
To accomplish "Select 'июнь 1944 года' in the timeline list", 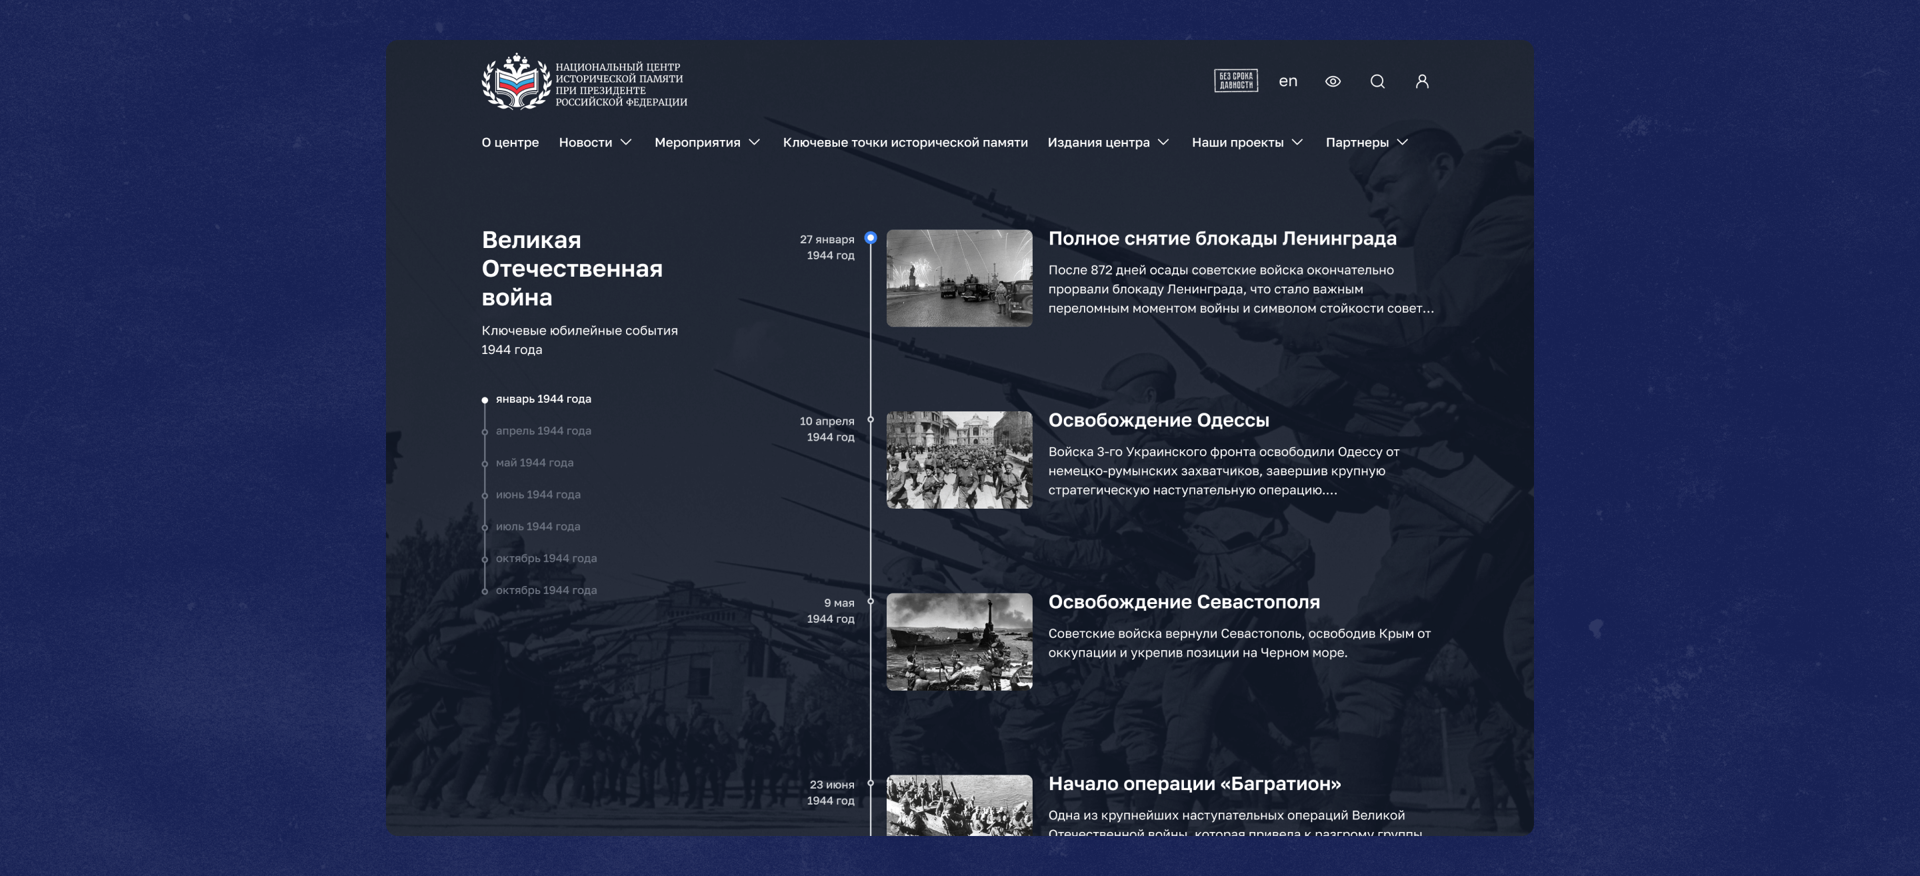I will pos(537,494).
